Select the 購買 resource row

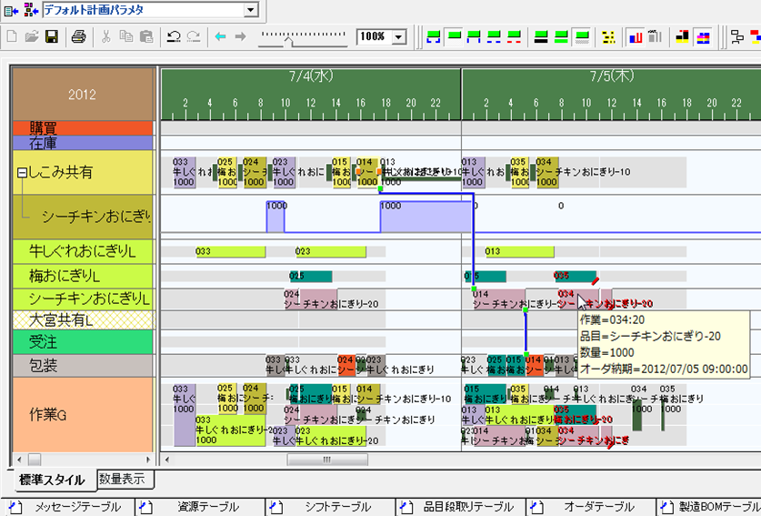tap(83, 128)
